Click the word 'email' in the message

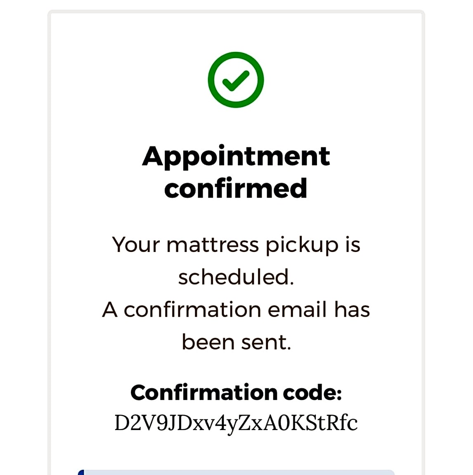click(x=297, y=310)
